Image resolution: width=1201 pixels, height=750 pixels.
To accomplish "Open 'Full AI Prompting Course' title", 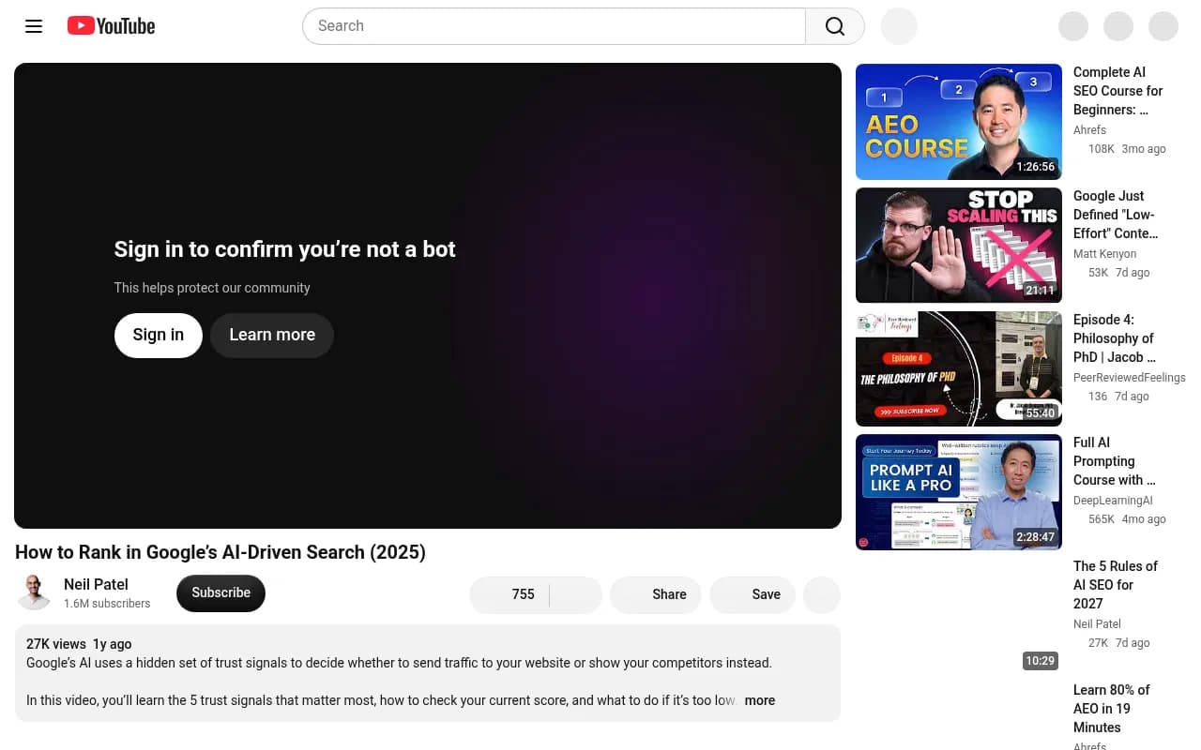I will coord(1115,461).
